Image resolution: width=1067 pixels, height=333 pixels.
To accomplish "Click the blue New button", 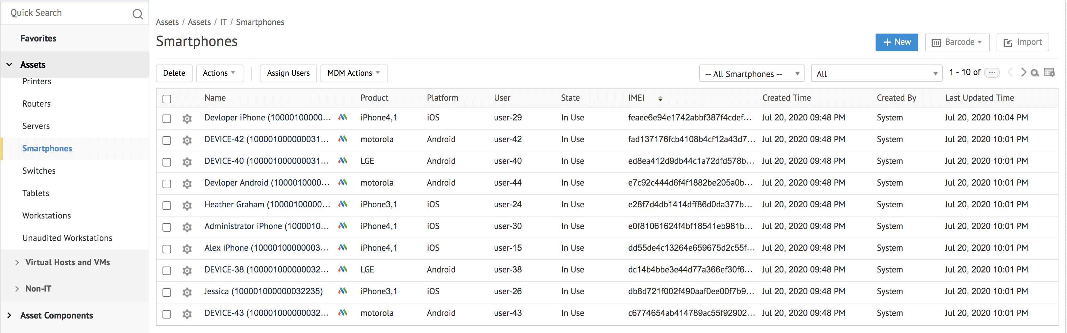I will coord(896,42).
